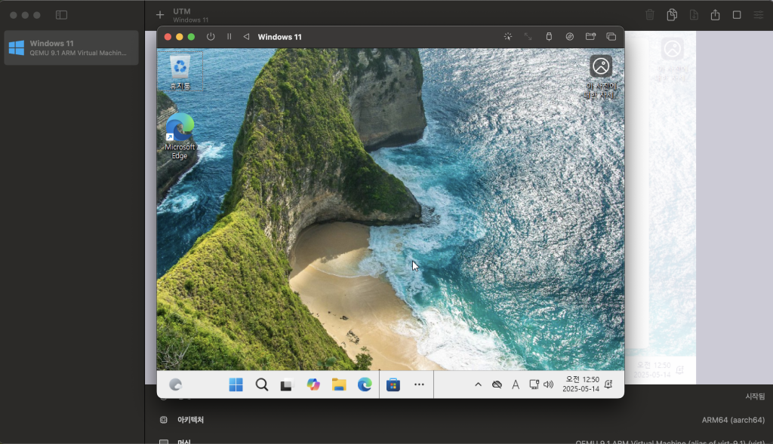Click the volume speaker tray icon
This screenshot has height=444, width=773.
[548, 384]
